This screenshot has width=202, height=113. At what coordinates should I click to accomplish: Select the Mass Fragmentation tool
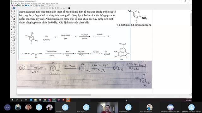(14, 11)
